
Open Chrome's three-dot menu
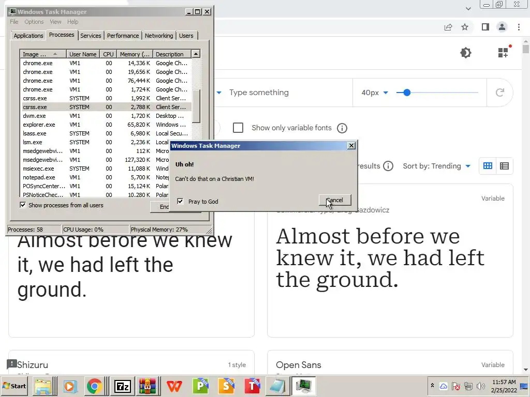pos(519,27)
